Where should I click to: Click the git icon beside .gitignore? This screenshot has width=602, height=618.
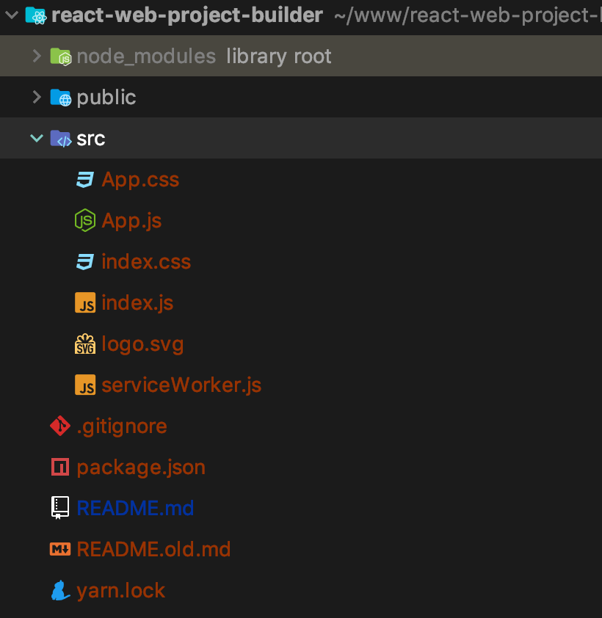click(x=59, y=426)
